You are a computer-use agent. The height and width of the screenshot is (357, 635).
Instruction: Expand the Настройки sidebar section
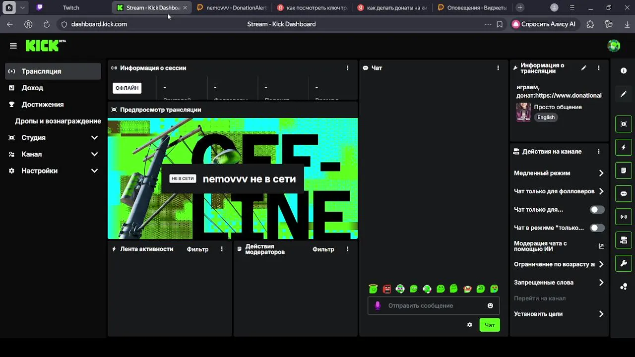pos(53,171)
